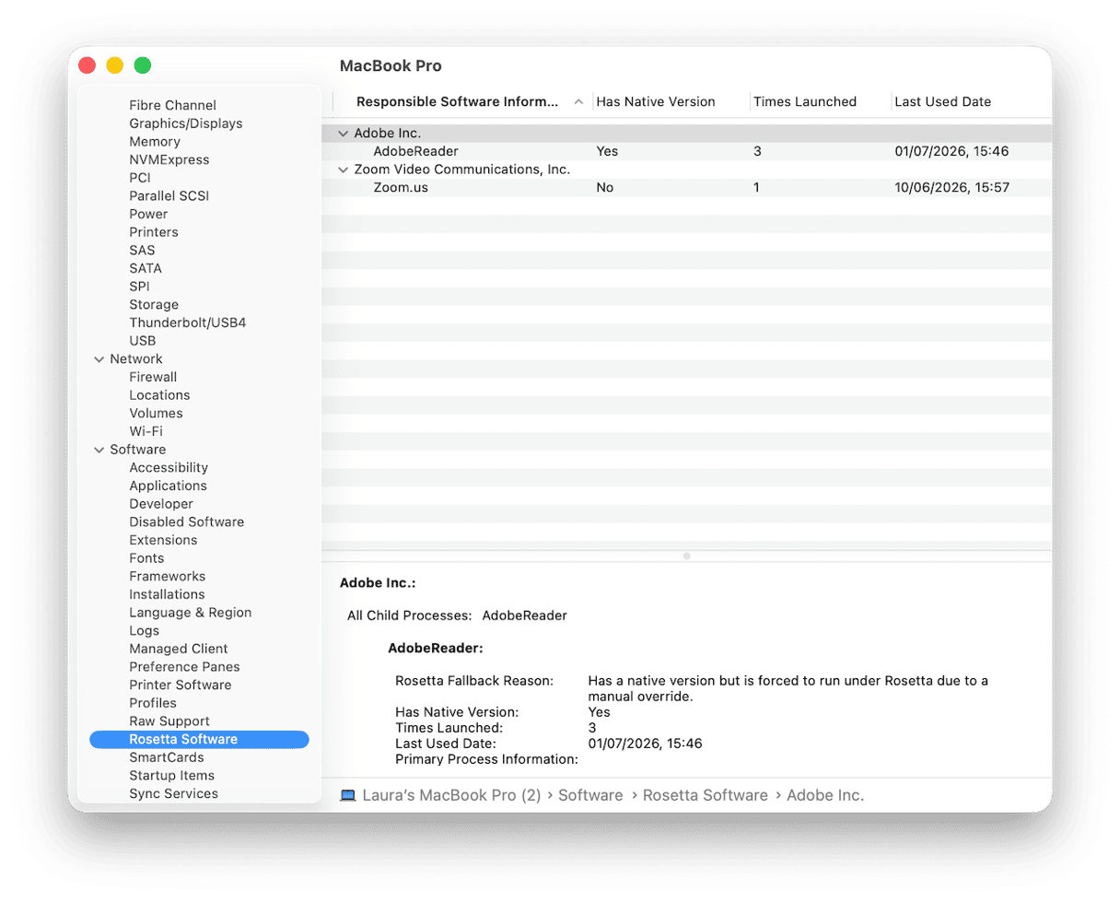
Task: Open Storage information
Action: point(154,305)
